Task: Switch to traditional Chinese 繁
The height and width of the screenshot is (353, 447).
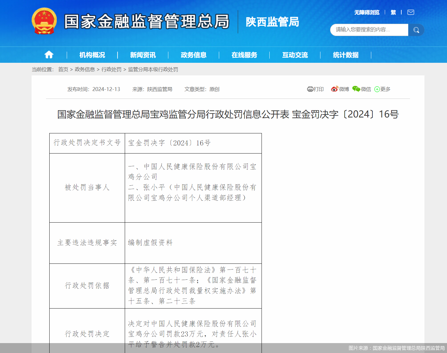Action: (393, 12)
